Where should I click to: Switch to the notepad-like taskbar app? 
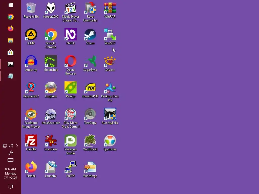[x=11, y=76]
